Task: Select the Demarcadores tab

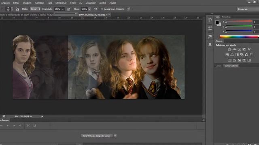Action: (231, 66)
